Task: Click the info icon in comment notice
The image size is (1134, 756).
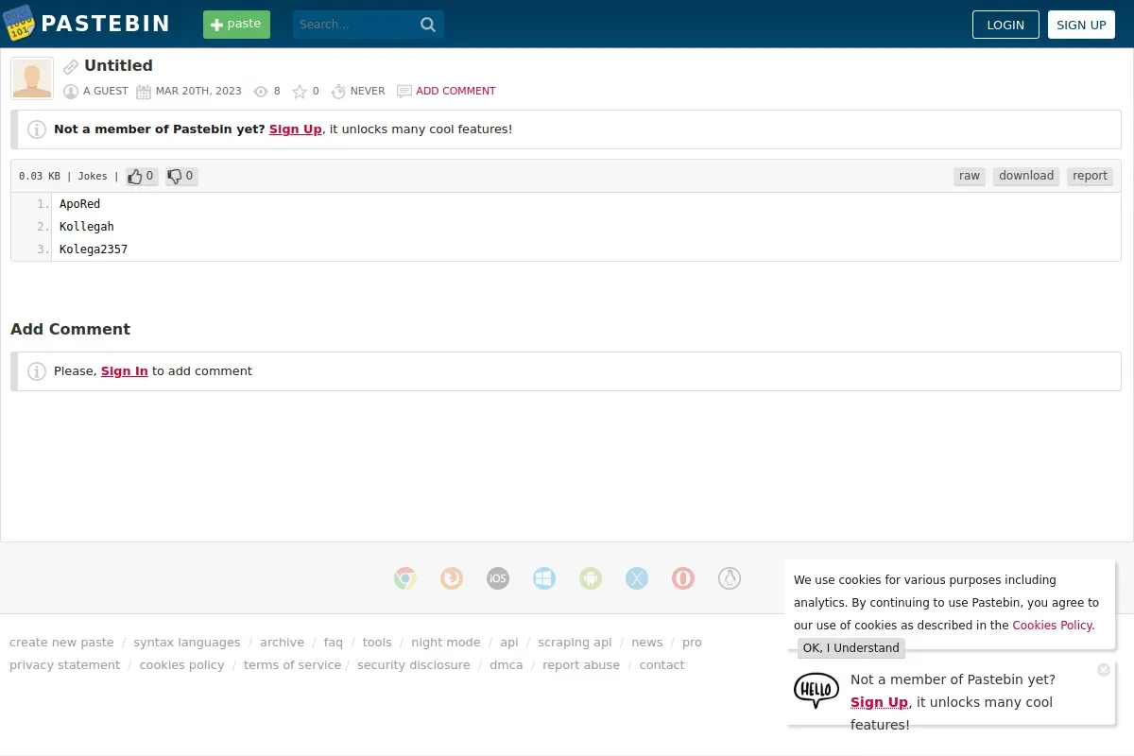Action: tap(37, 371)
